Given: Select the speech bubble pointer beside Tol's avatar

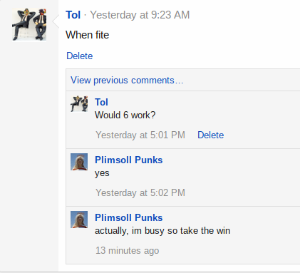Looking at the screenshot, I should click(56, 21).
